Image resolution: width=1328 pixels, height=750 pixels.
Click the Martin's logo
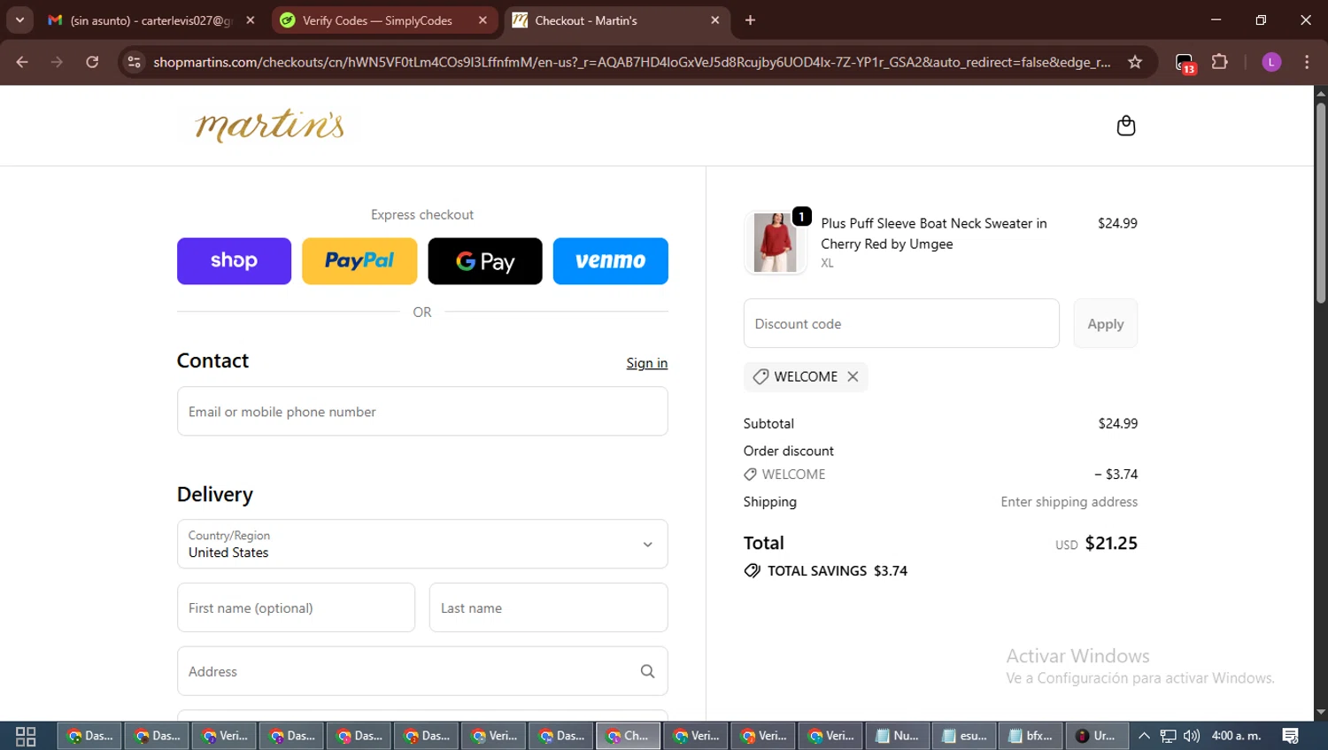[x=269, y=126]
